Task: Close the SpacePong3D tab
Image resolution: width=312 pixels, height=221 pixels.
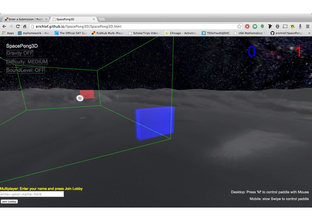Action: 94,19
